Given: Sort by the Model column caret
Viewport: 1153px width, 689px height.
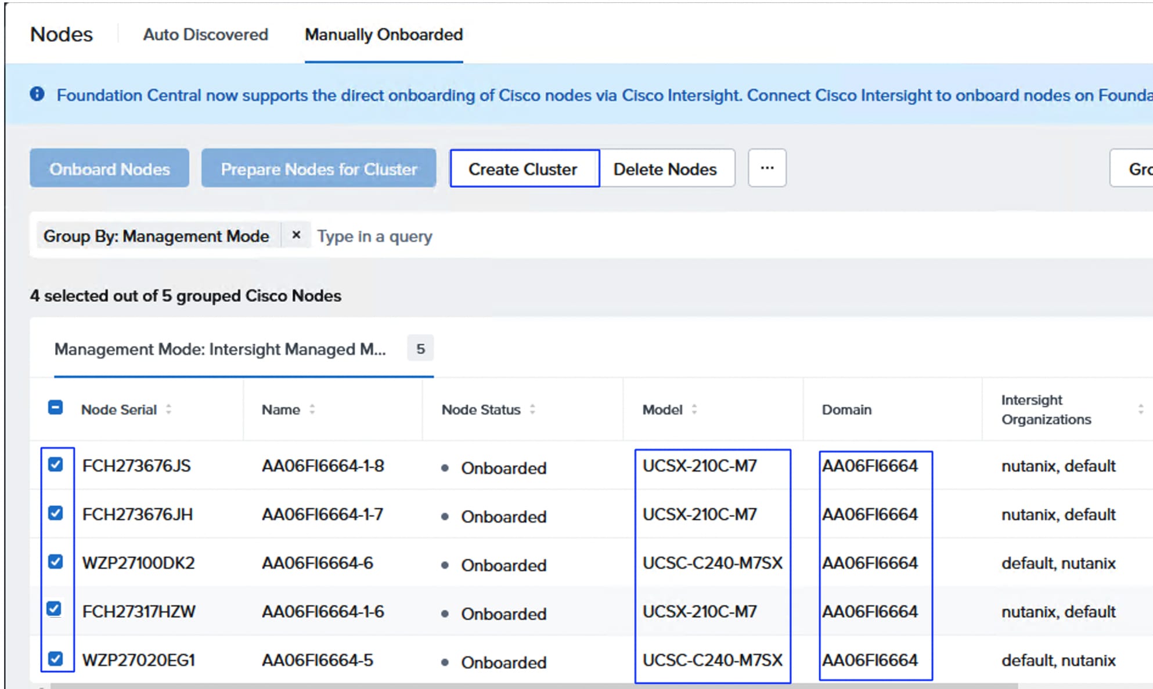Looking at the screenshot, I should 695,409.
